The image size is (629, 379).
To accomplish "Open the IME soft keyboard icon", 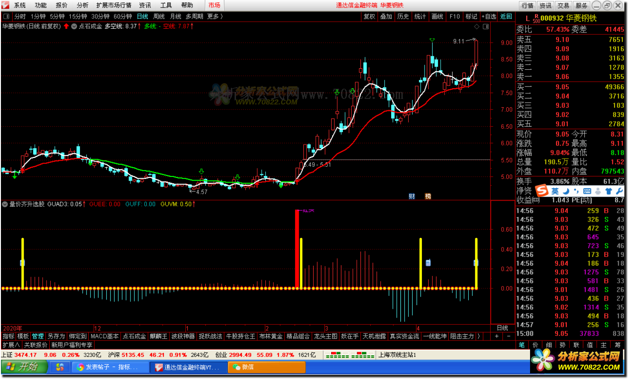I will [587, 191].
